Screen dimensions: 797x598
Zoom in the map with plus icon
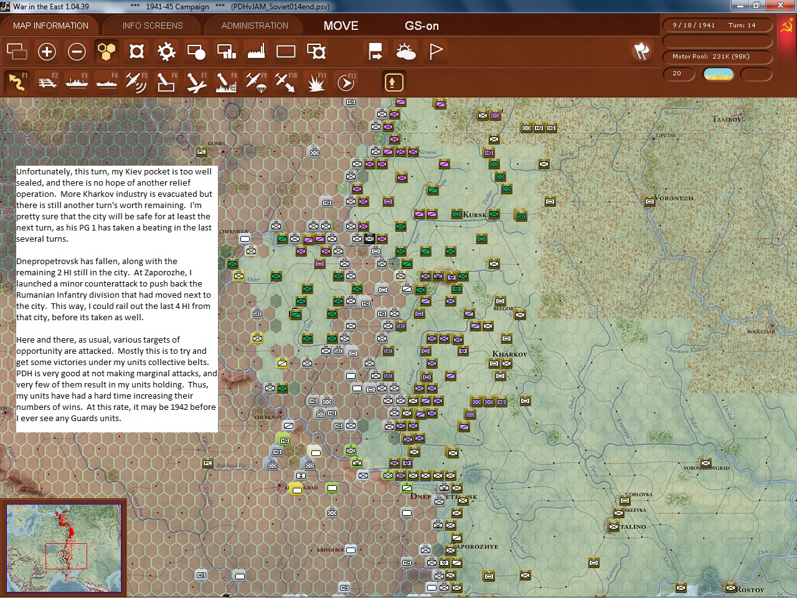coord(47,51)
